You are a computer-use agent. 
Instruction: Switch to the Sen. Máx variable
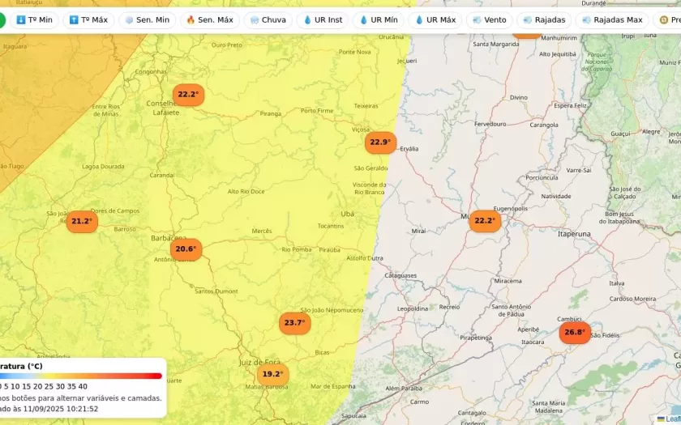pos(210,19)
